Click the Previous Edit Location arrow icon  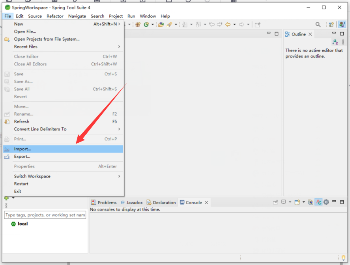pos(212,24)
